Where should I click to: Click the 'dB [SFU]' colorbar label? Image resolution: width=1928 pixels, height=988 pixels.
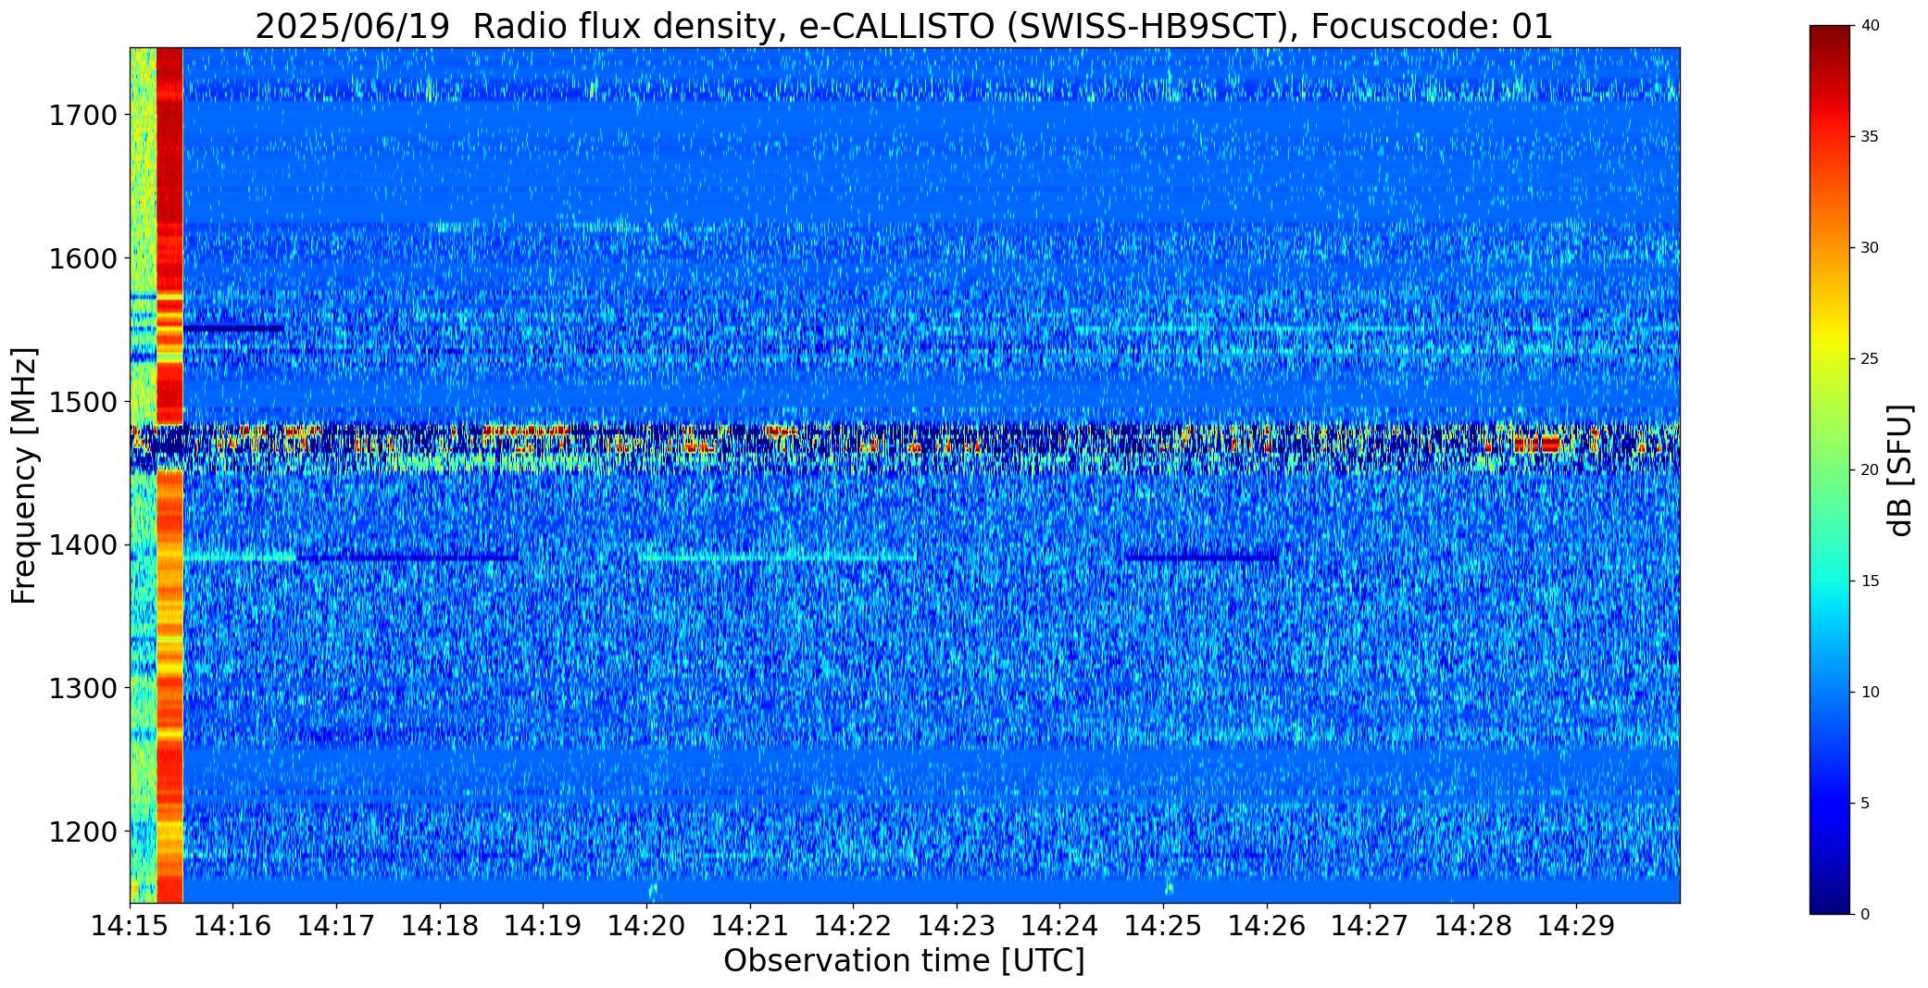[1901, 469]
